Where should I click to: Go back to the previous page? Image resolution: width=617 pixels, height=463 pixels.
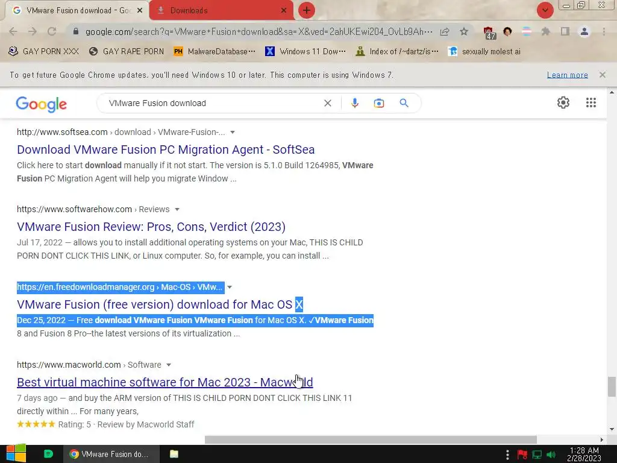click(13, 31)
